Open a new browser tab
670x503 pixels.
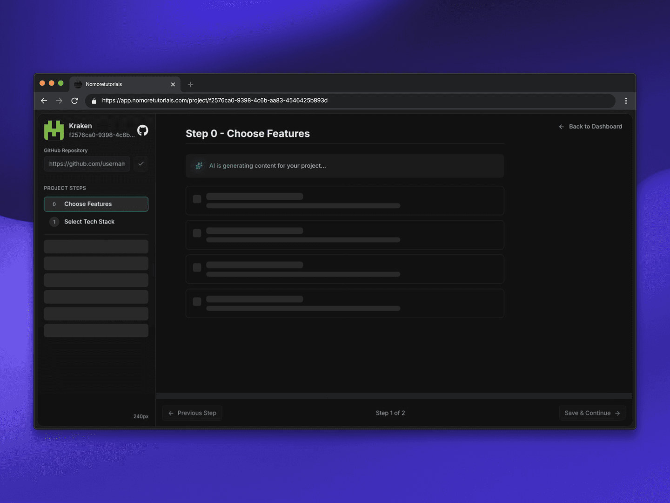190,84
